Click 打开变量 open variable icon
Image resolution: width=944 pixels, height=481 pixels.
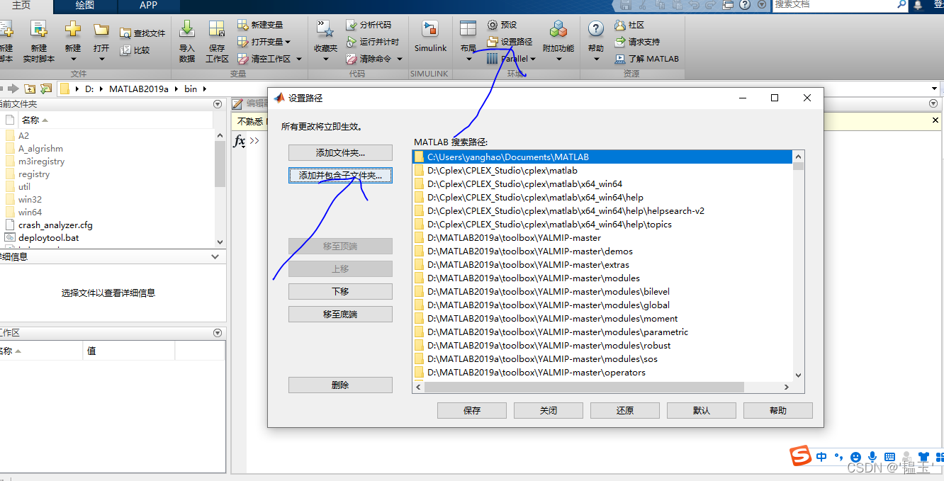242,42
